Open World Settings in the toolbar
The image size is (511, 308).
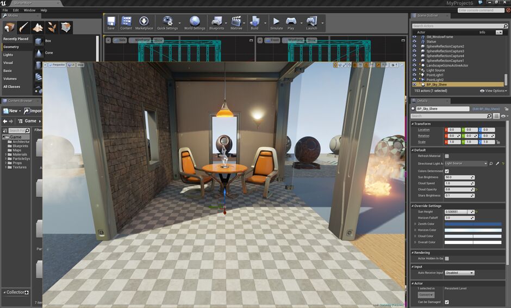(x=195, y=23)
